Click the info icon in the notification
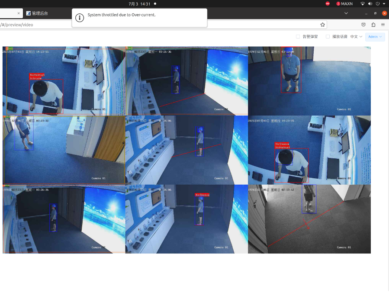Image resolution: width=389 pixels, height=292 pixels. pyautogui.click(x=80, y=18)
